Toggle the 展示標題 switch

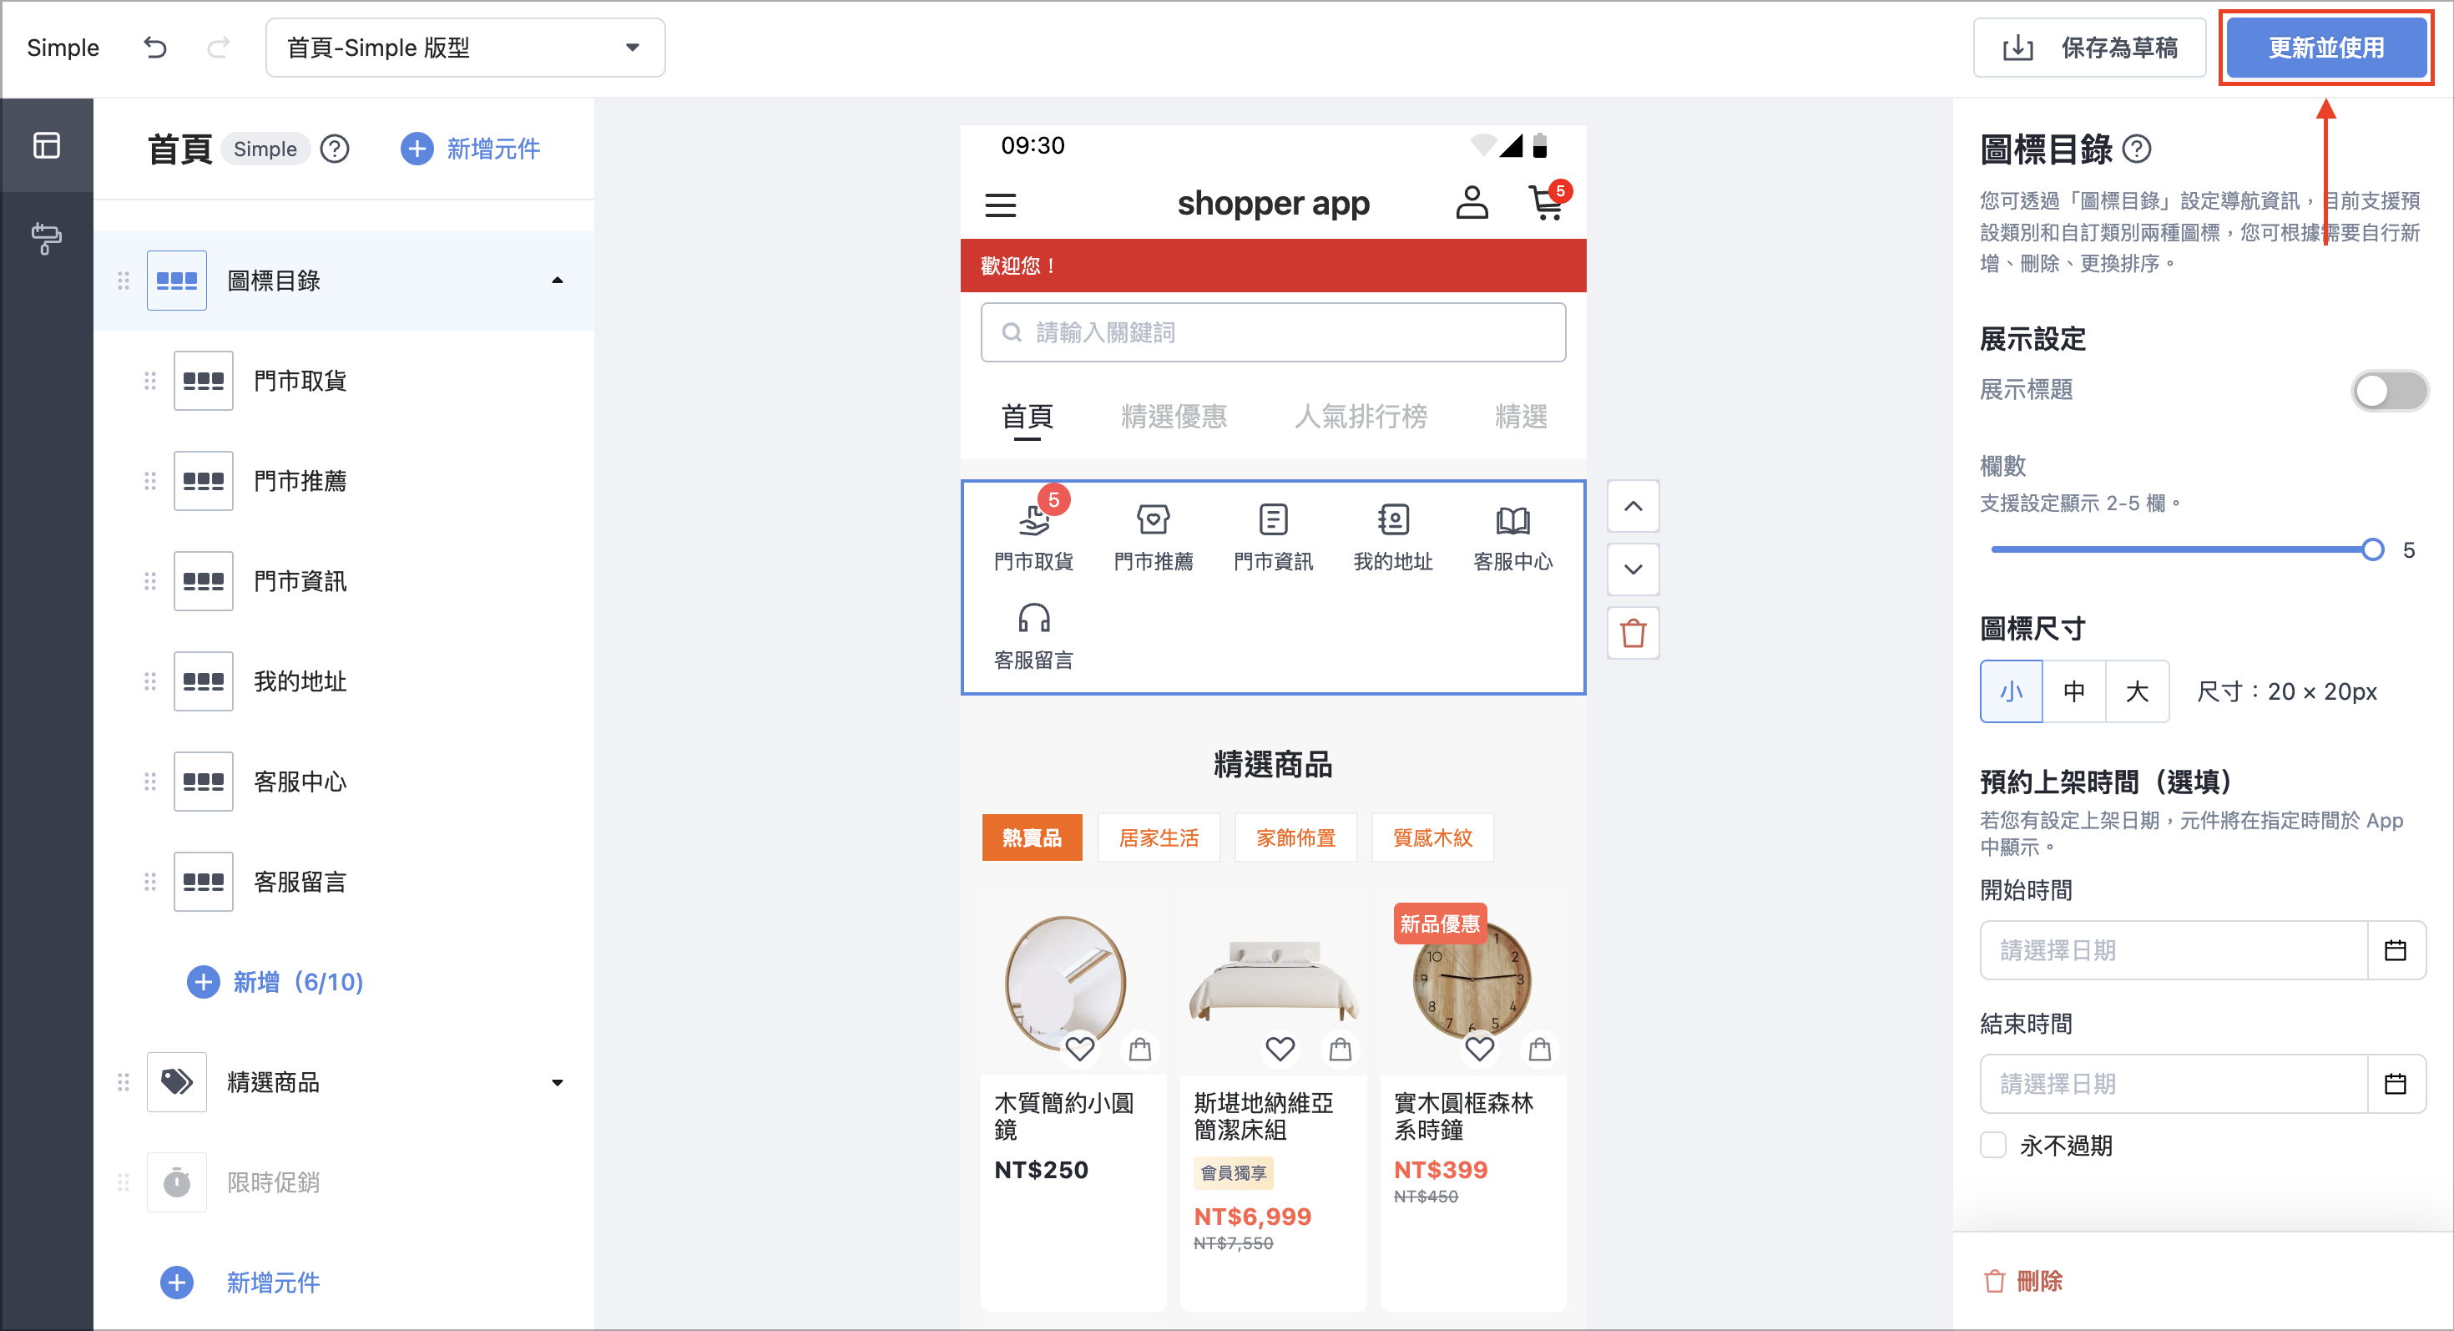(2389, 391)
